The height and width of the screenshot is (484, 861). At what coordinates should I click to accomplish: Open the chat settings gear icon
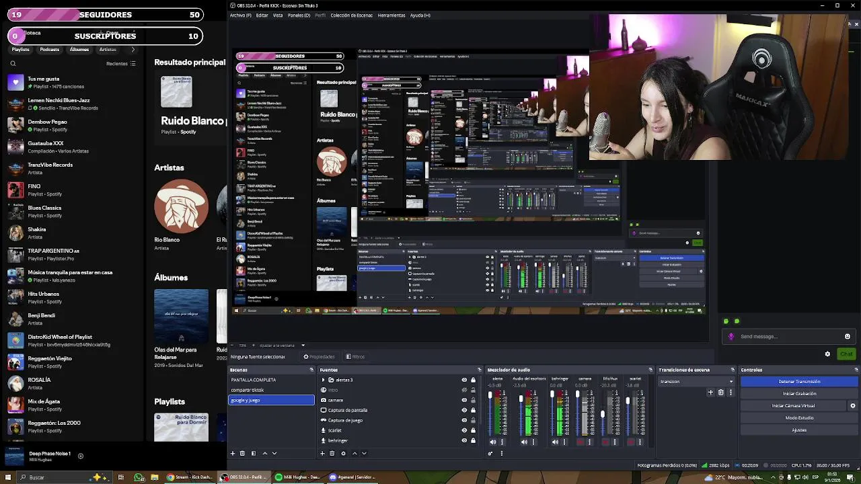pyautogui.click(x=827, y=354)
